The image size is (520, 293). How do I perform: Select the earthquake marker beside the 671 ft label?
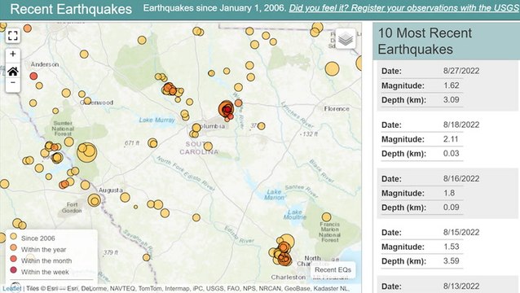click(152, 143)
